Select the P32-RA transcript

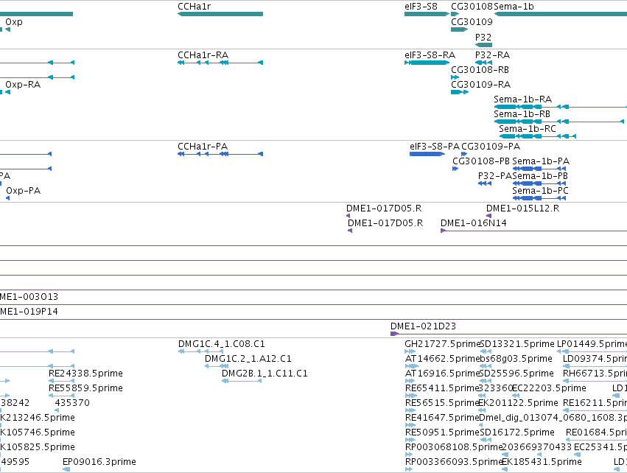[483, 63]
